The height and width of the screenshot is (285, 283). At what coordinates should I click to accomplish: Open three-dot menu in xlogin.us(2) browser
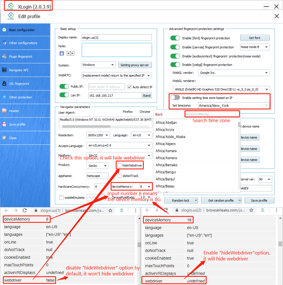click(276, 210)
